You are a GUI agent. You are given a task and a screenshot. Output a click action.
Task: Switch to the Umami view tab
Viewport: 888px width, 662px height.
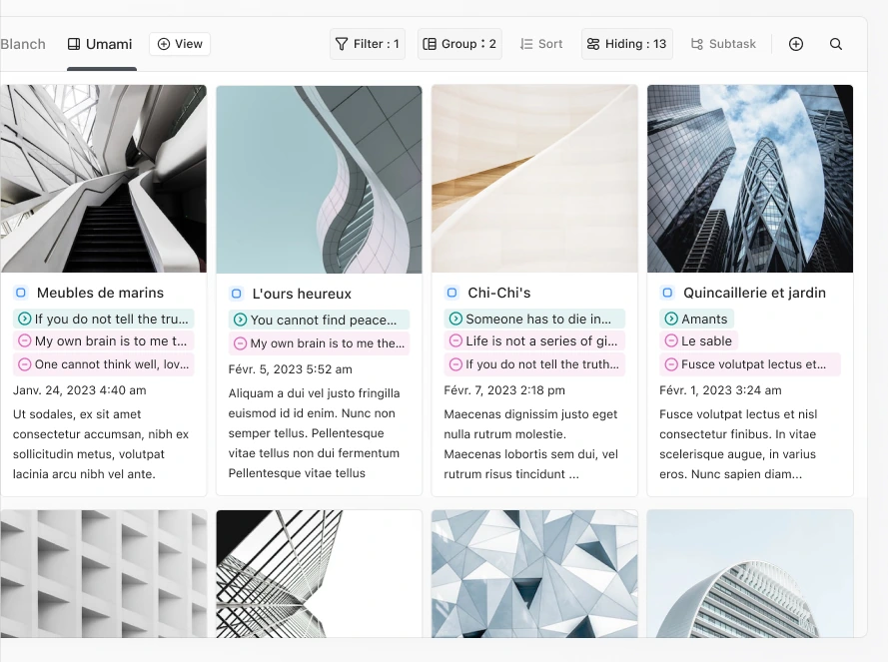tap(100, 44)
